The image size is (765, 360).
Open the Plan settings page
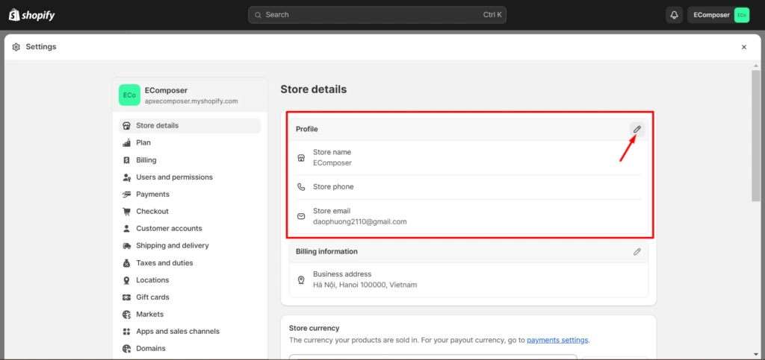coord(143,143)
